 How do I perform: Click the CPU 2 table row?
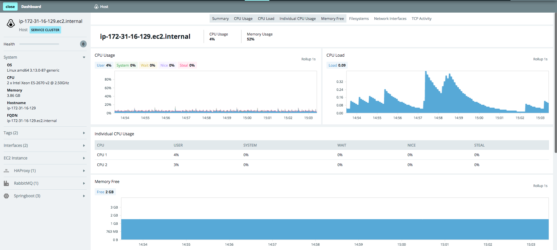322,165
